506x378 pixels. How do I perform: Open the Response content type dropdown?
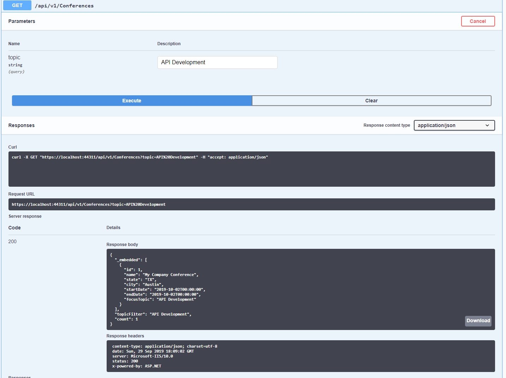(454, 125)
